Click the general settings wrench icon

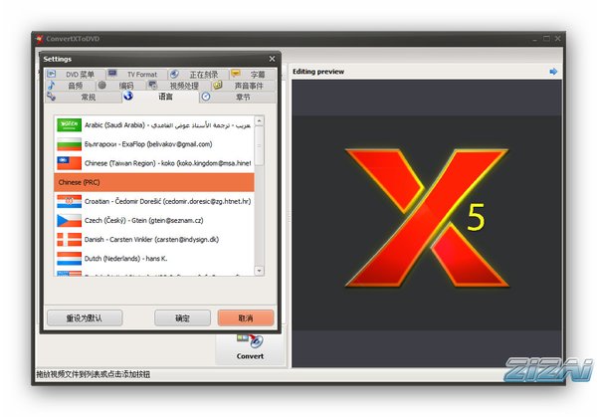[x=51, y=96]
